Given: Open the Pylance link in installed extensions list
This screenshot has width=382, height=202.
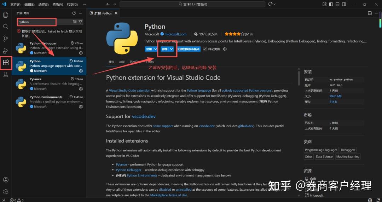Looking at the screenshot, I should pyautogui.click(x=121, y=165).
